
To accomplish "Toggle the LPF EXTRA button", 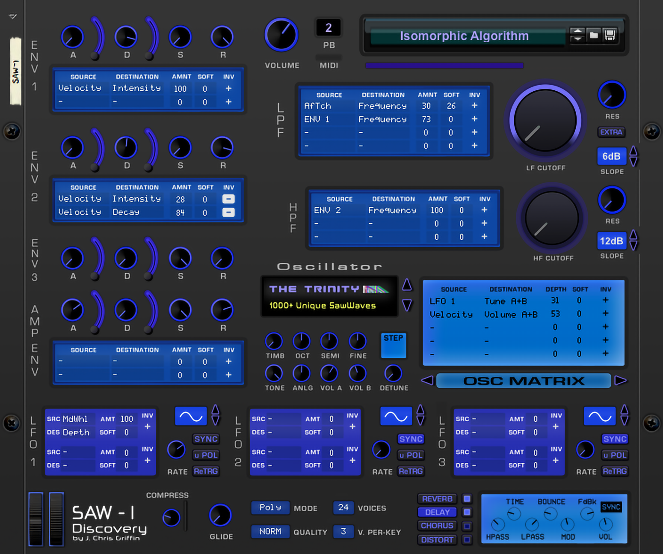I will click(611, 132).
